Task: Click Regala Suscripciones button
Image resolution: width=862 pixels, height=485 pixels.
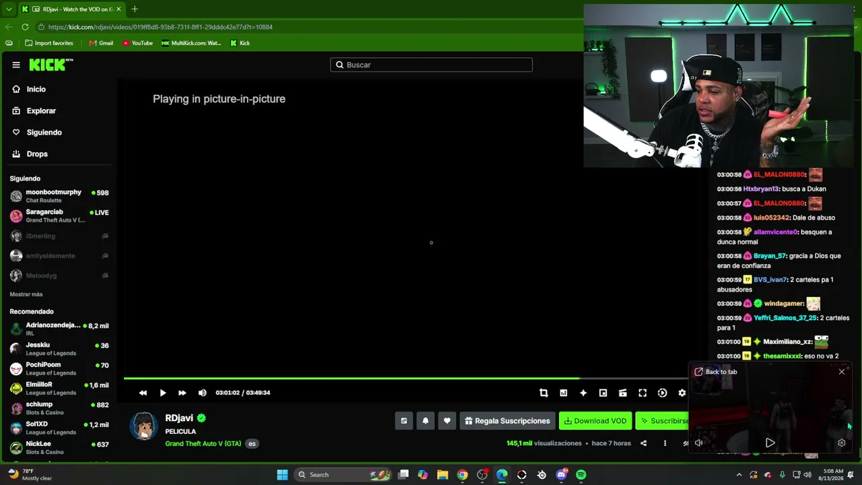Action: pos(507,421)
